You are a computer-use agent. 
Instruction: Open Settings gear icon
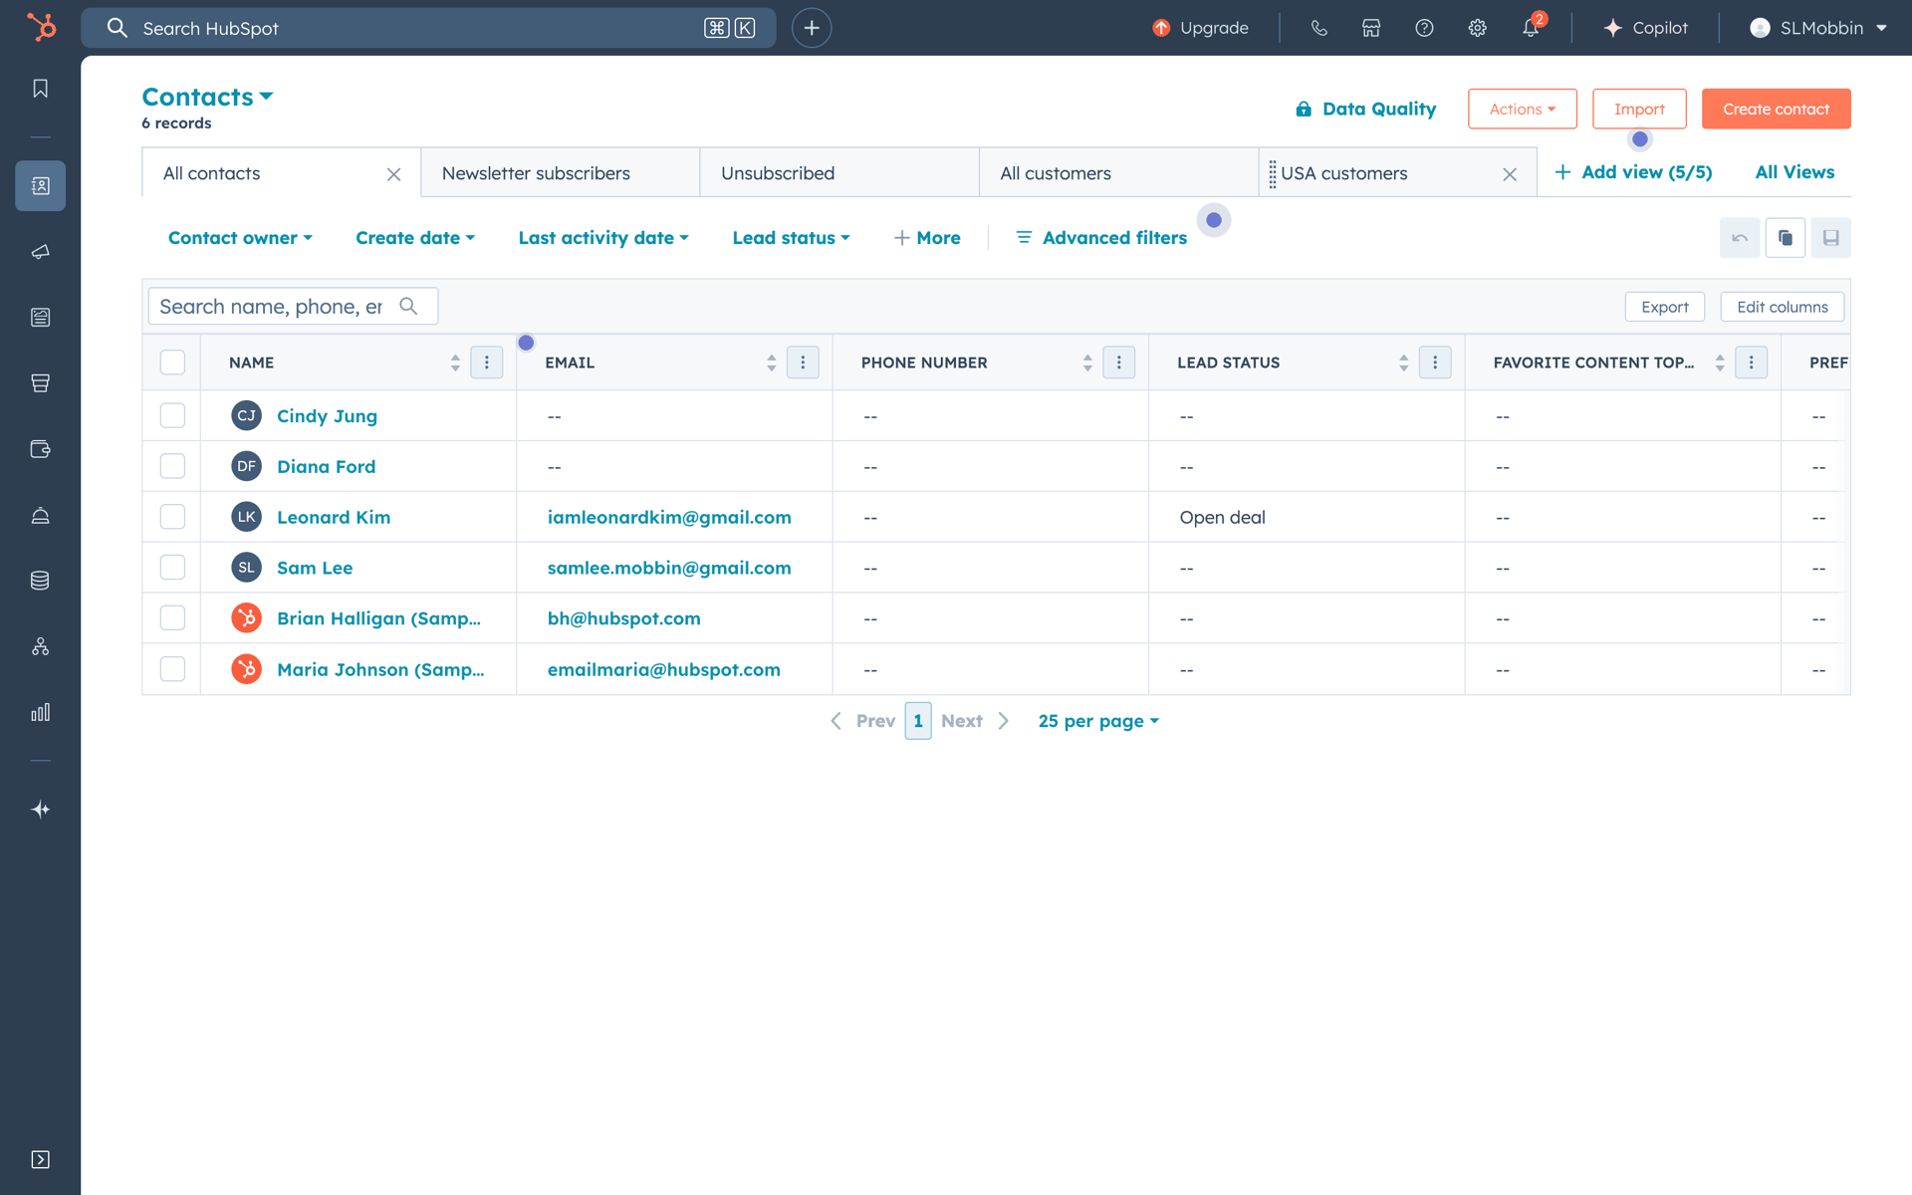coord(1478,28)
